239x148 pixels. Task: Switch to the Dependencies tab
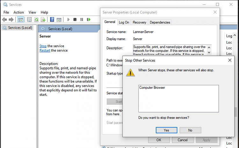[160, 22]
